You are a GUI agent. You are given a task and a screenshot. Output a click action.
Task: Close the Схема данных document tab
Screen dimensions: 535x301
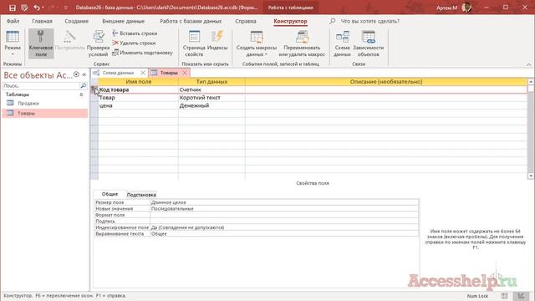[x=143, y=73]
